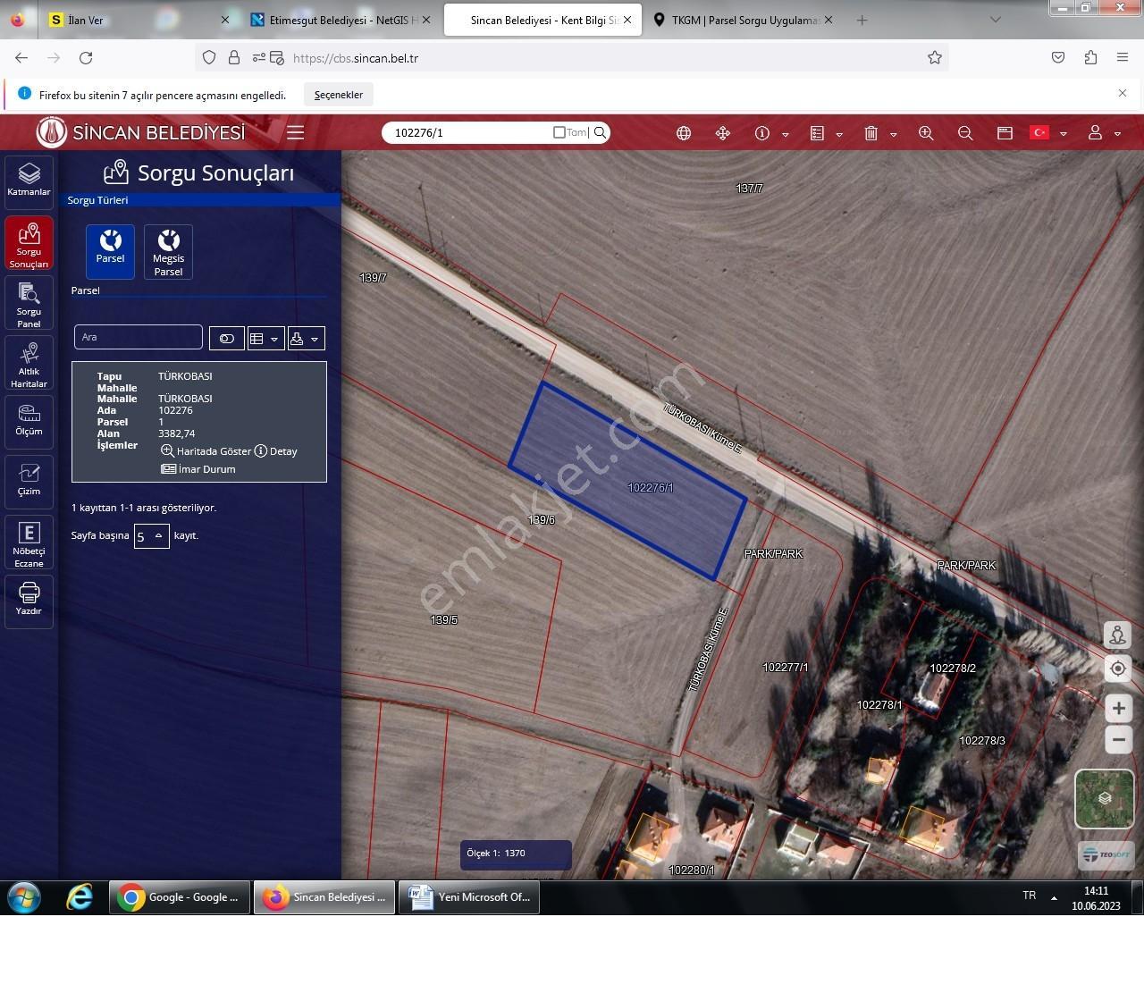Click the zoom-in magnifier in top toolbar
The height and width of the screenshot is (1001, 1144).
[926, 133]
